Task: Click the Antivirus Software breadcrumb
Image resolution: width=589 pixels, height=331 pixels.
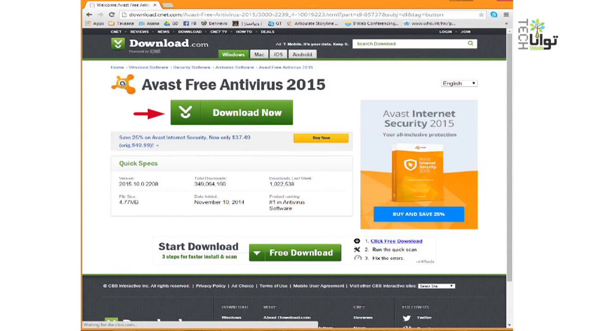Action: (235, 67)
